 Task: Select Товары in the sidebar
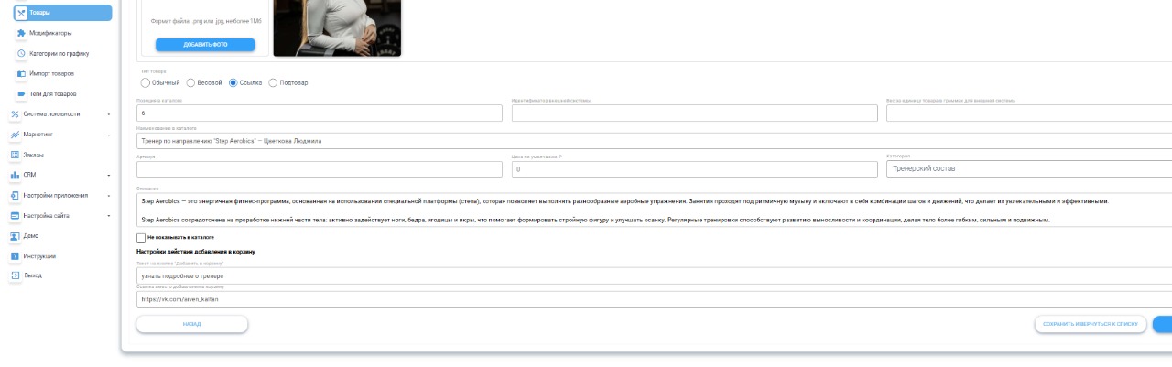click(62, 13)
